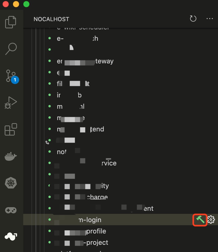Viewport: 218px width, 252px height.
Task: Select the workload ending in profile
Action: point(96,231)
